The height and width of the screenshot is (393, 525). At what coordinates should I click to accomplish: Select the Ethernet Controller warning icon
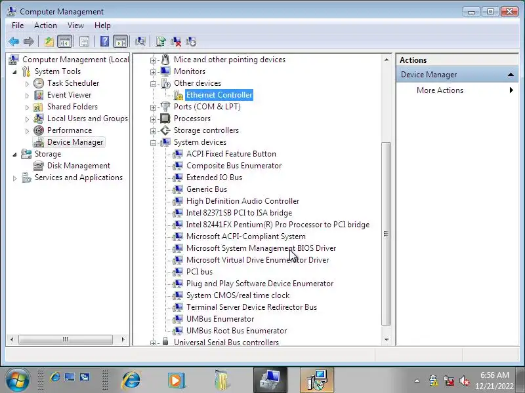click(178, 95)
